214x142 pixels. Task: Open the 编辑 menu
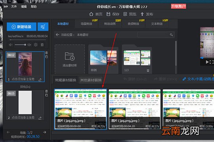24,6
